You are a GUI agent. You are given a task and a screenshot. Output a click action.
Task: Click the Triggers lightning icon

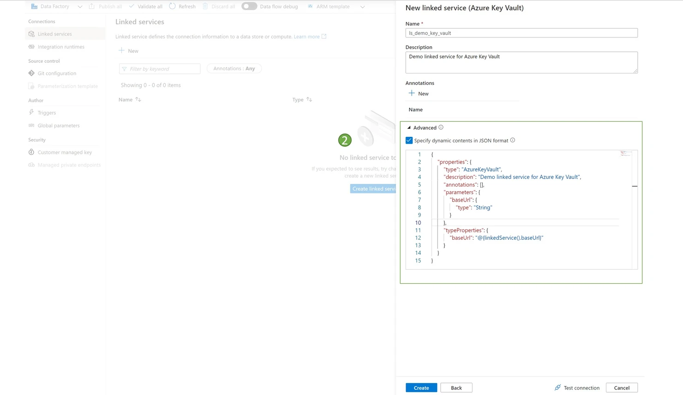(x=31, y=112)
